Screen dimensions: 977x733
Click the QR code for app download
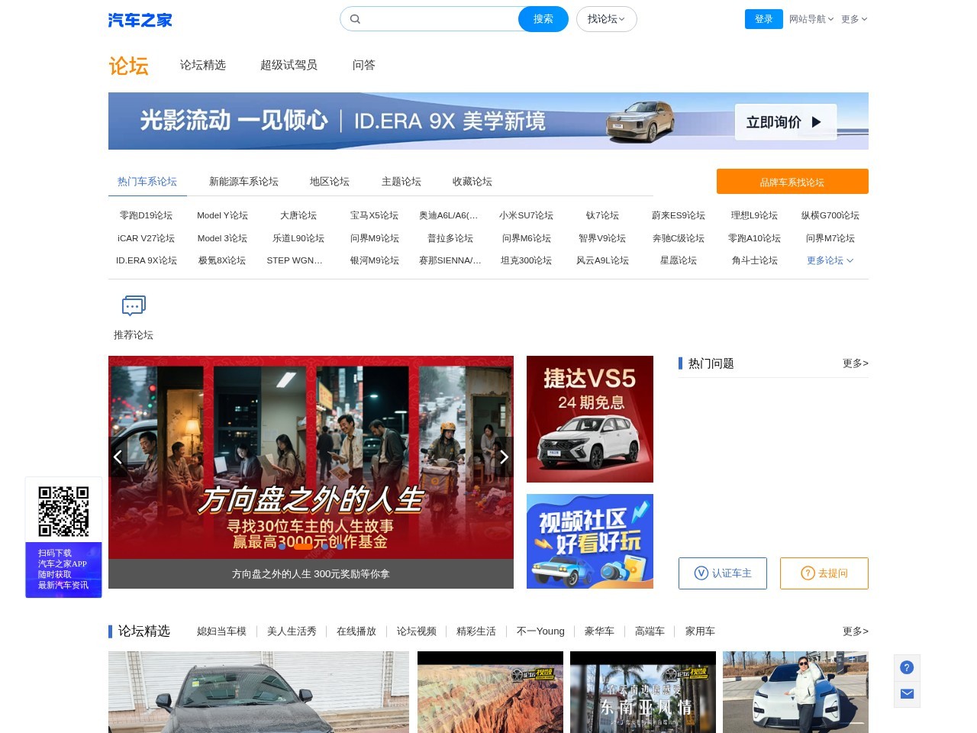[63, 511]
